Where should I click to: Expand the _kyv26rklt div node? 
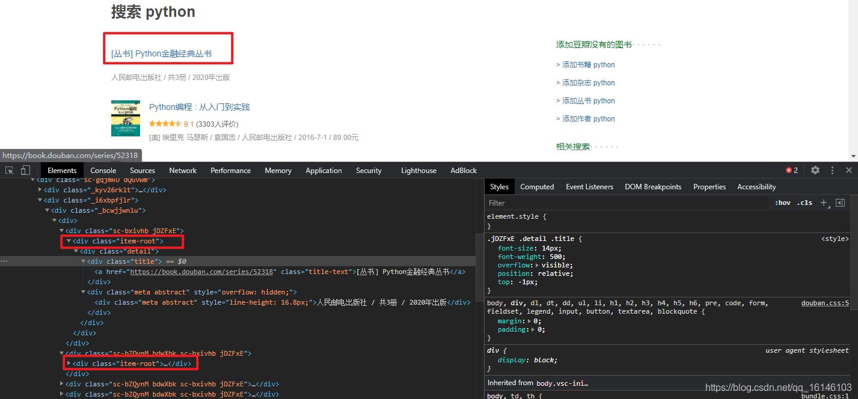point(40,190)
